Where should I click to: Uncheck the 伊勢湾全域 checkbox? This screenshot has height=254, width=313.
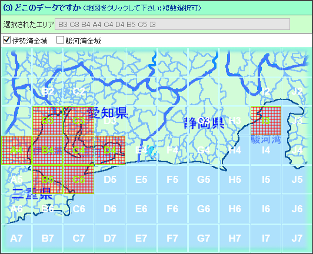[x=7, y=40]
